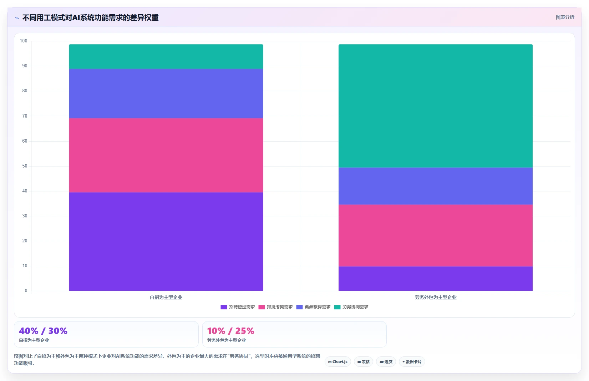Click the 自招为主型企业 x-axis label
The width and height of the screenshot is (589, 381).
(x=166, y=297)
